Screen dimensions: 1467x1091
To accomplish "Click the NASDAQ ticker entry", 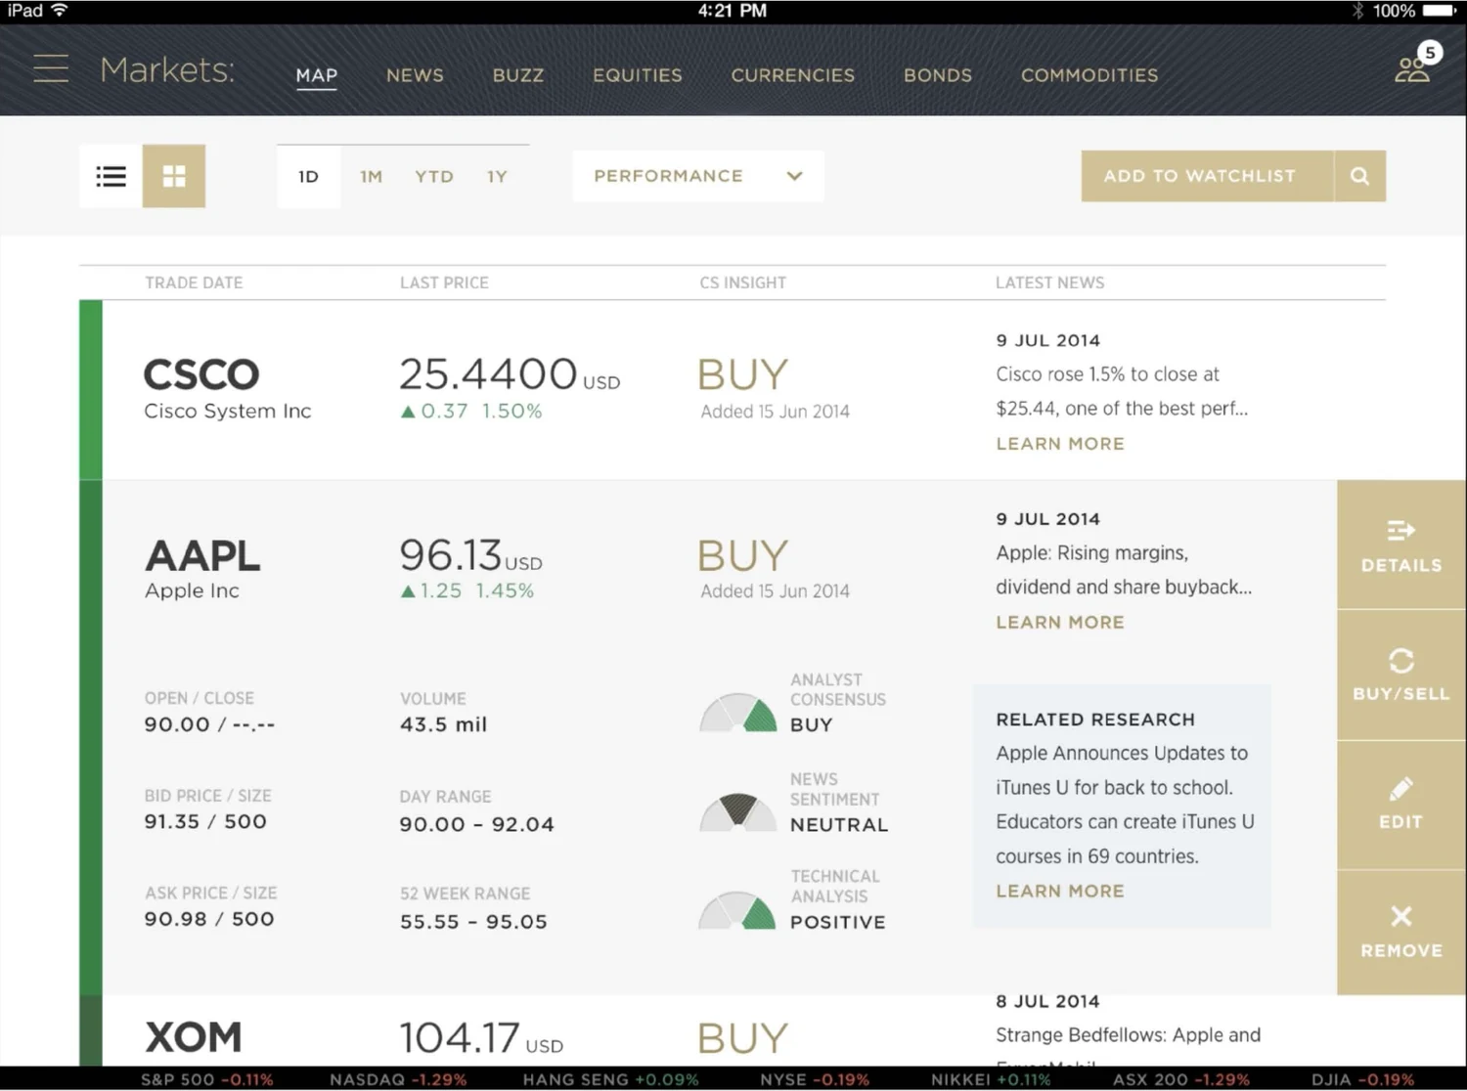I will click(398, 1080).
